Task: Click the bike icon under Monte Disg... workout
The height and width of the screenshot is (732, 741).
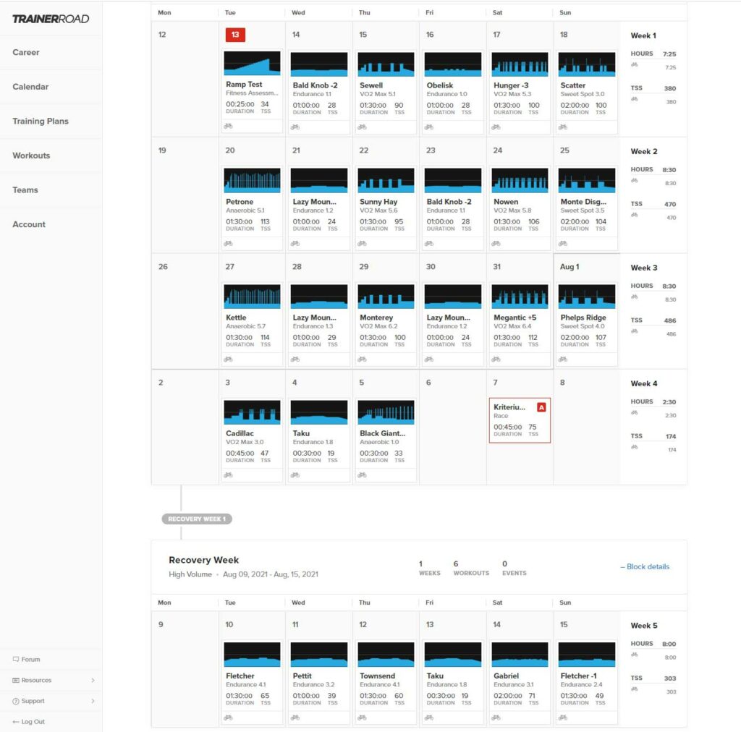Action: pos(563,244)
